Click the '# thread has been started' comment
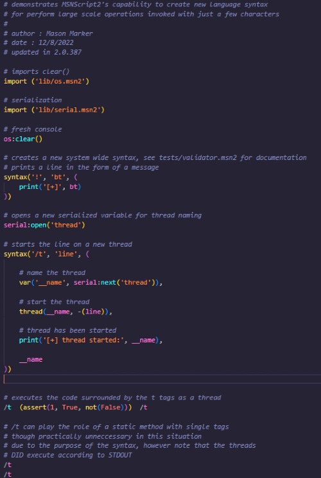321x478 pixels. pyautogui.click(x=67, y=330)
